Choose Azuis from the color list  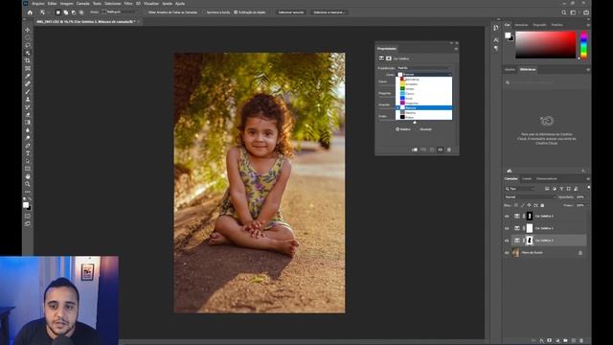[424, 98]
